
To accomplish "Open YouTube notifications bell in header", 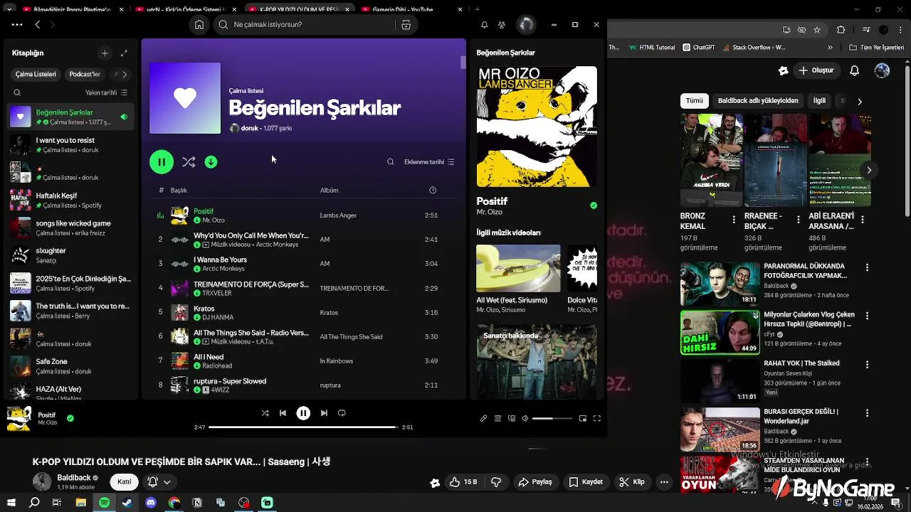I will click(855, 70).
